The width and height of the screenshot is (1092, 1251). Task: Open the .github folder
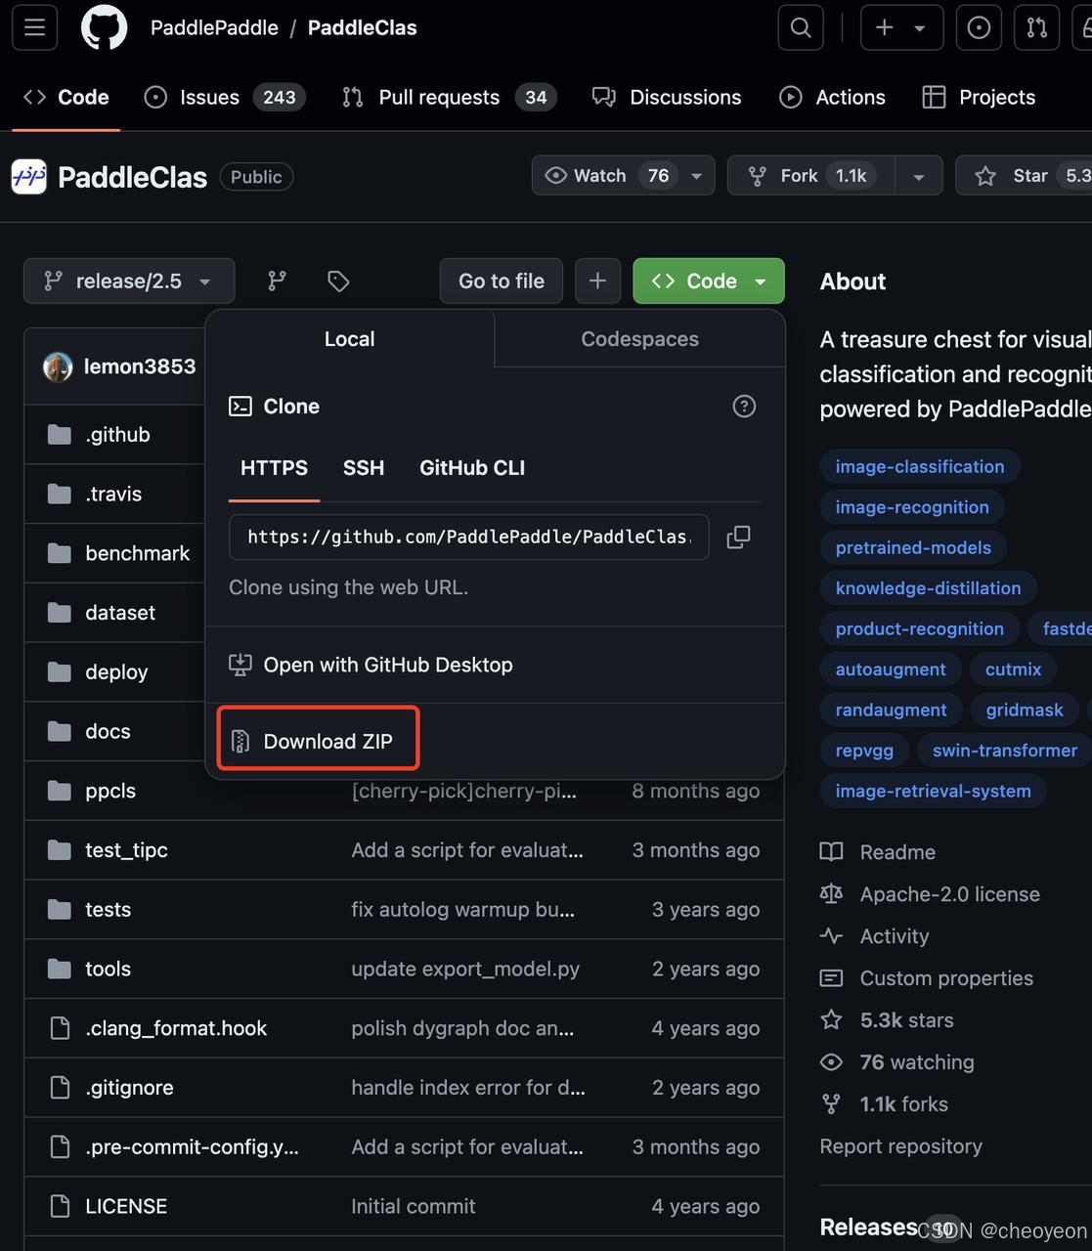click(117, 435)
